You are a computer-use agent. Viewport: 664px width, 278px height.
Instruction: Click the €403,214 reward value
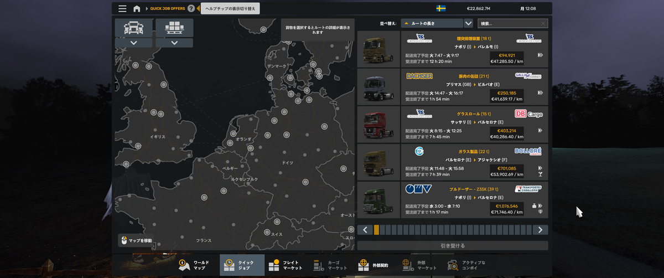[506, 131]
